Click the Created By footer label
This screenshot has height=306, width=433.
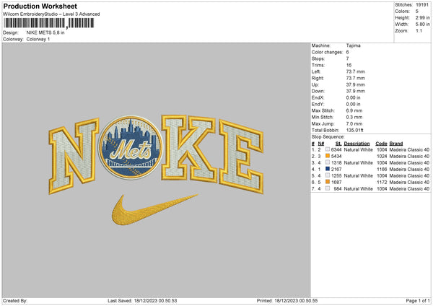(x=15, y=301)
